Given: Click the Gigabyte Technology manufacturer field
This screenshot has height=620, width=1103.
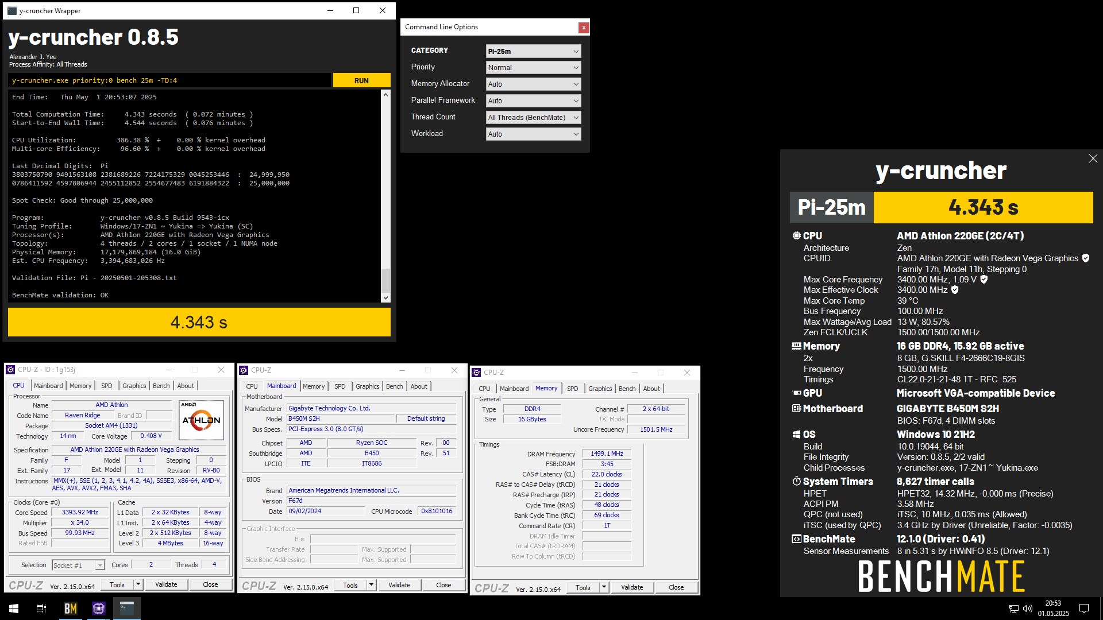Looking at the screenshot, I should click(x=372, y=408).
